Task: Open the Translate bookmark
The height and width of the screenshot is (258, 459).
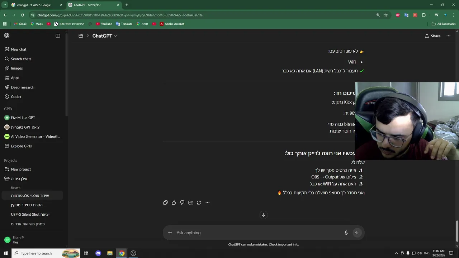Action: tap(124, 24)
